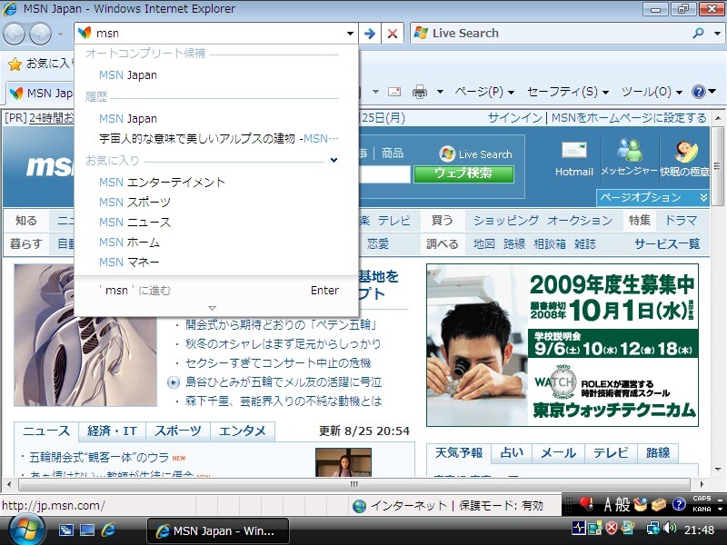Click the MSN Japan taskbar window button
Viewport: 727px width, 545px height.
218,531
